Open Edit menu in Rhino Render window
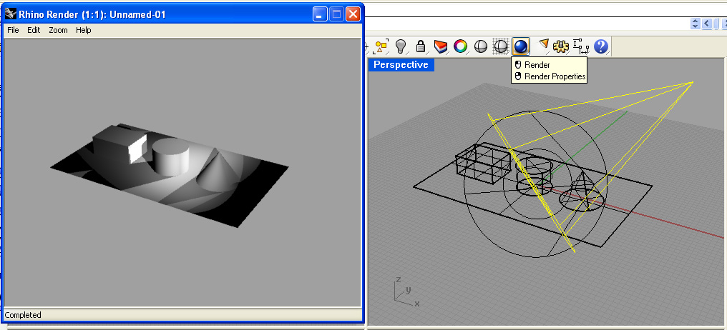 (34, 30)
